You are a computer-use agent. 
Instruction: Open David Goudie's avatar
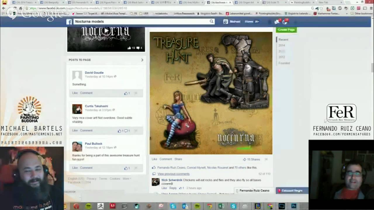[77, 76]
